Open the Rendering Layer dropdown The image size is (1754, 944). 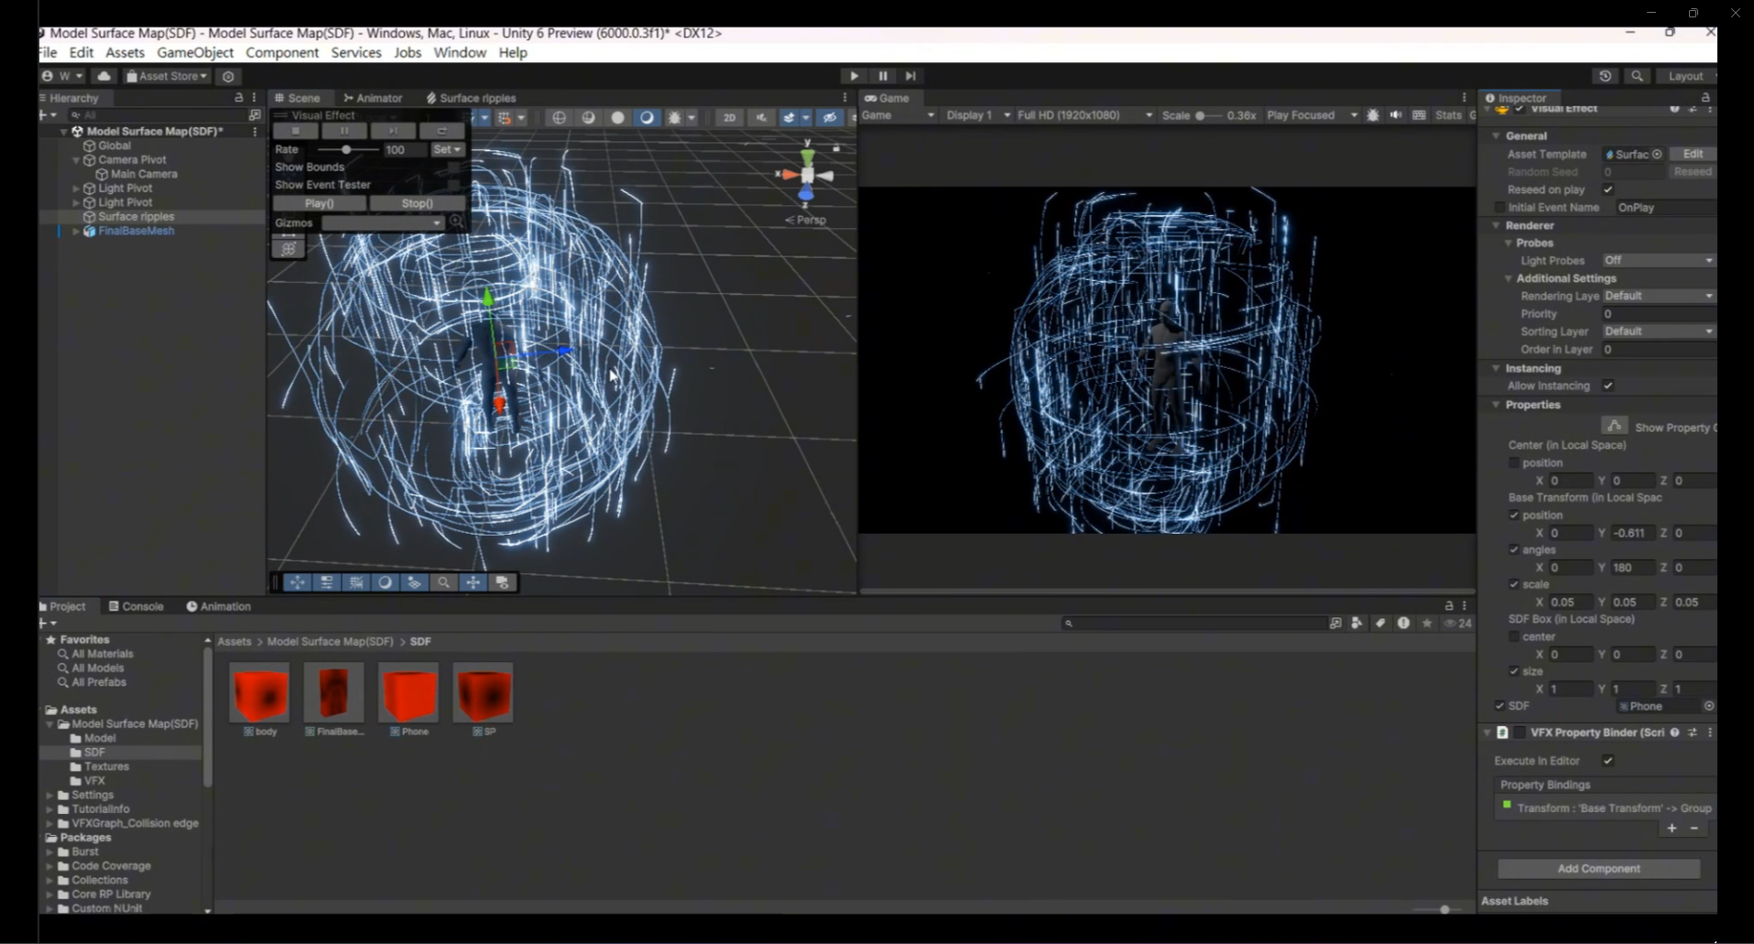1659,297
